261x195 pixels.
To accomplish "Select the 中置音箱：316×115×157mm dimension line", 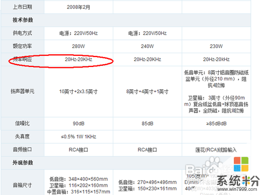I will click(79, 192).
